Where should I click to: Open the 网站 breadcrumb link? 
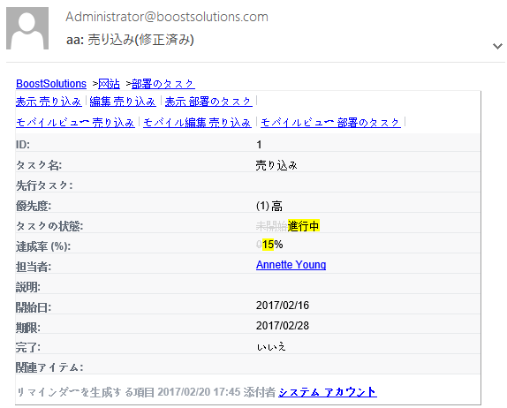tap(109, 84)
